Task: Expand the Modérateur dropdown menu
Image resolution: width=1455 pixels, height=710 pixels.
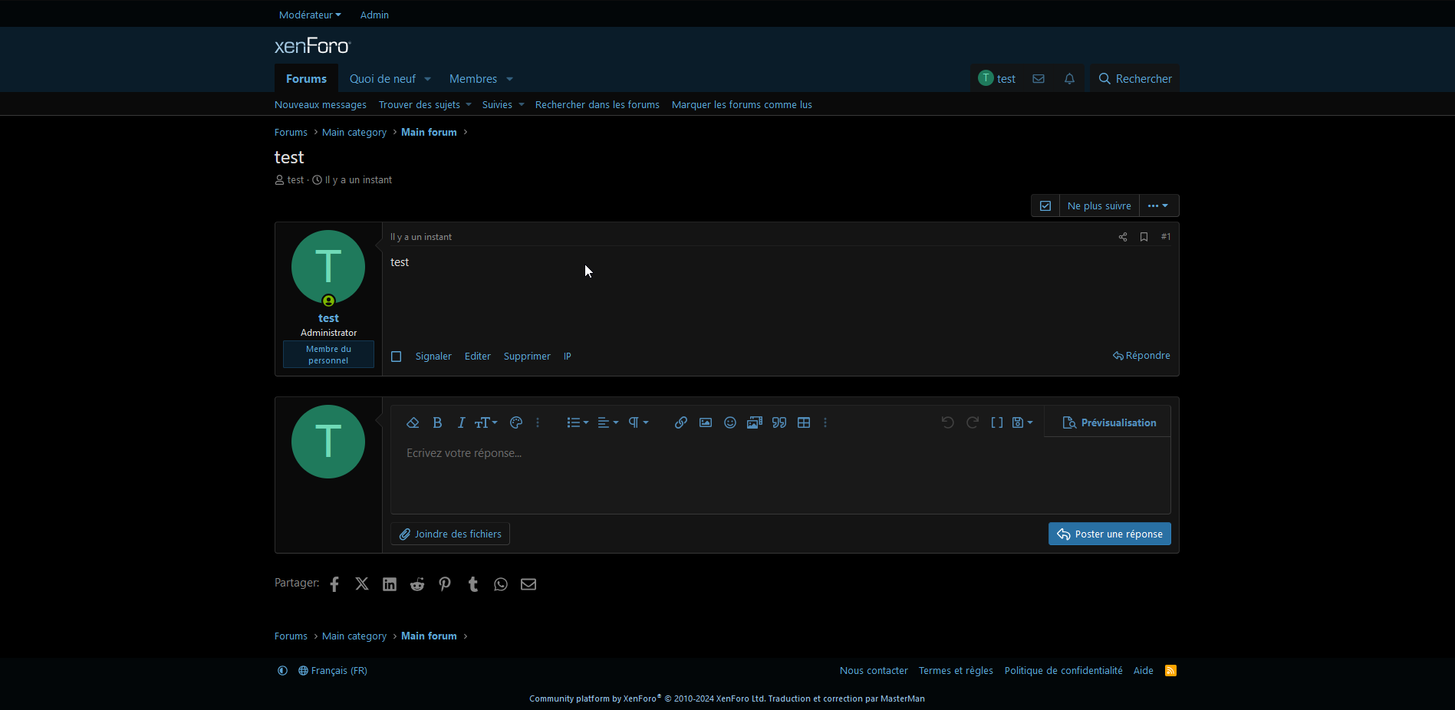Action: [310, 15]
